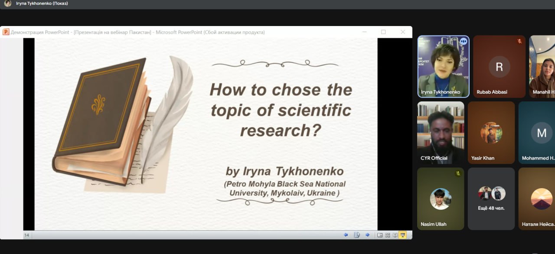Select the CYR Official video tile
Image resolution: width=555 pixels, height=254 pixels.
pyautogui.click(x=441, y=132)
